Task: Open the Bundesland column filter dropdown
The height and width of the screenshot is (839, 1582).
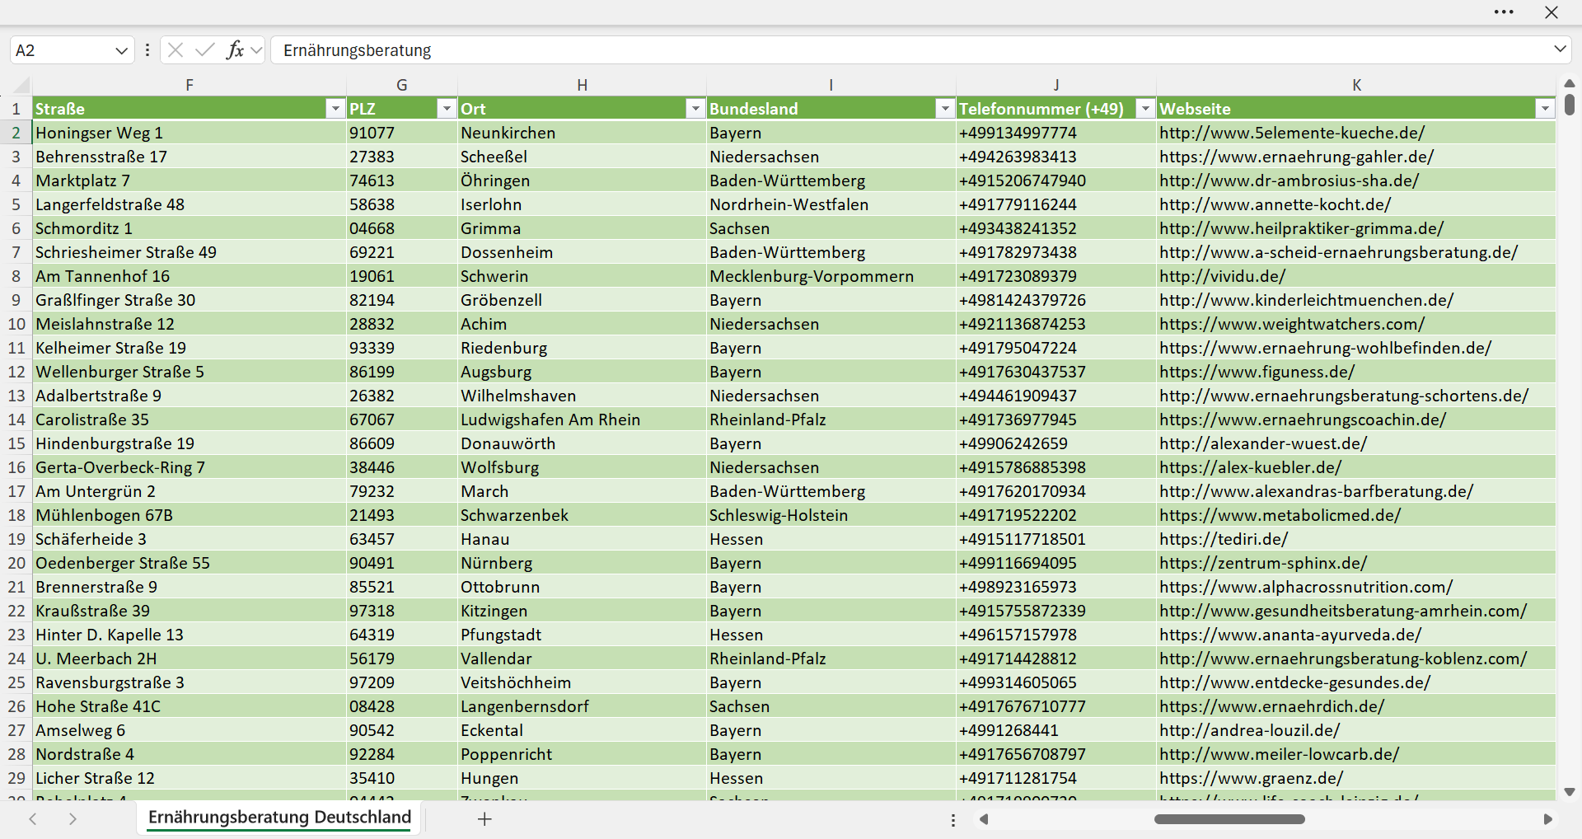Action: click(944, 109)
